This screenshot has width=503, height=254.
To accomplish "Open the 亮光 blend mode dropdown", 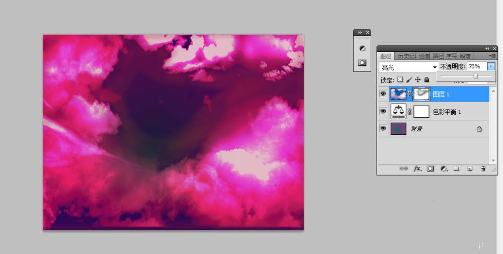I will [x=408, y=67].
